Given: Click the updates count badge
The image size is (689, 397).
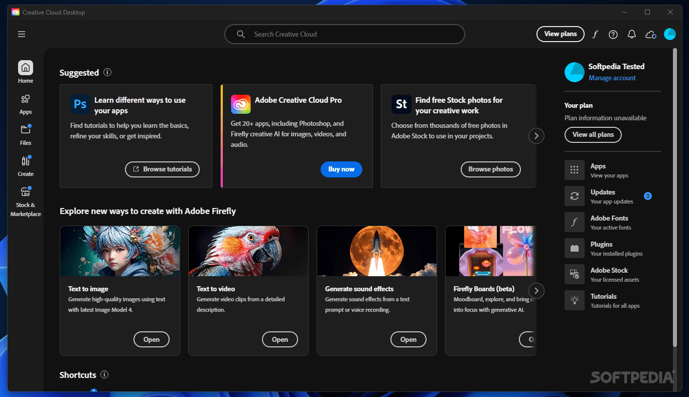Looking at the screenshot, I should coord(648,196).
